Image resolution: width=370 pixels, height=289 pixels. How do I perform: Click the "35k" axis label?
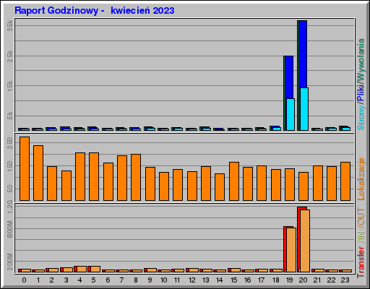[9, 25]
